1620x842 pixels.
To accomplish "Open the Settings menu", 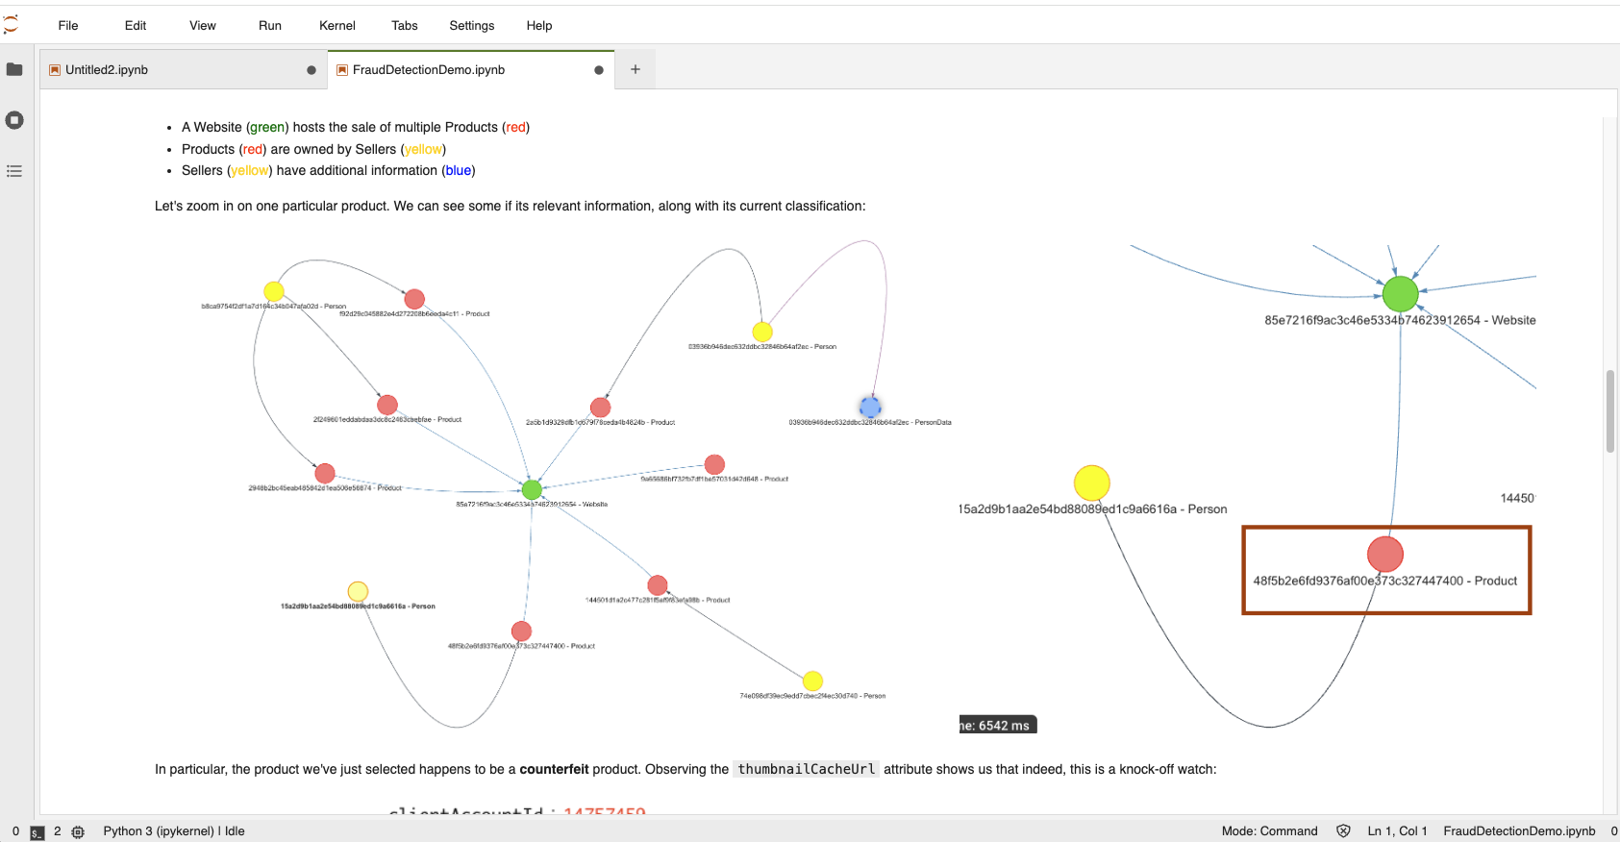I will click(x=472, y=26).
